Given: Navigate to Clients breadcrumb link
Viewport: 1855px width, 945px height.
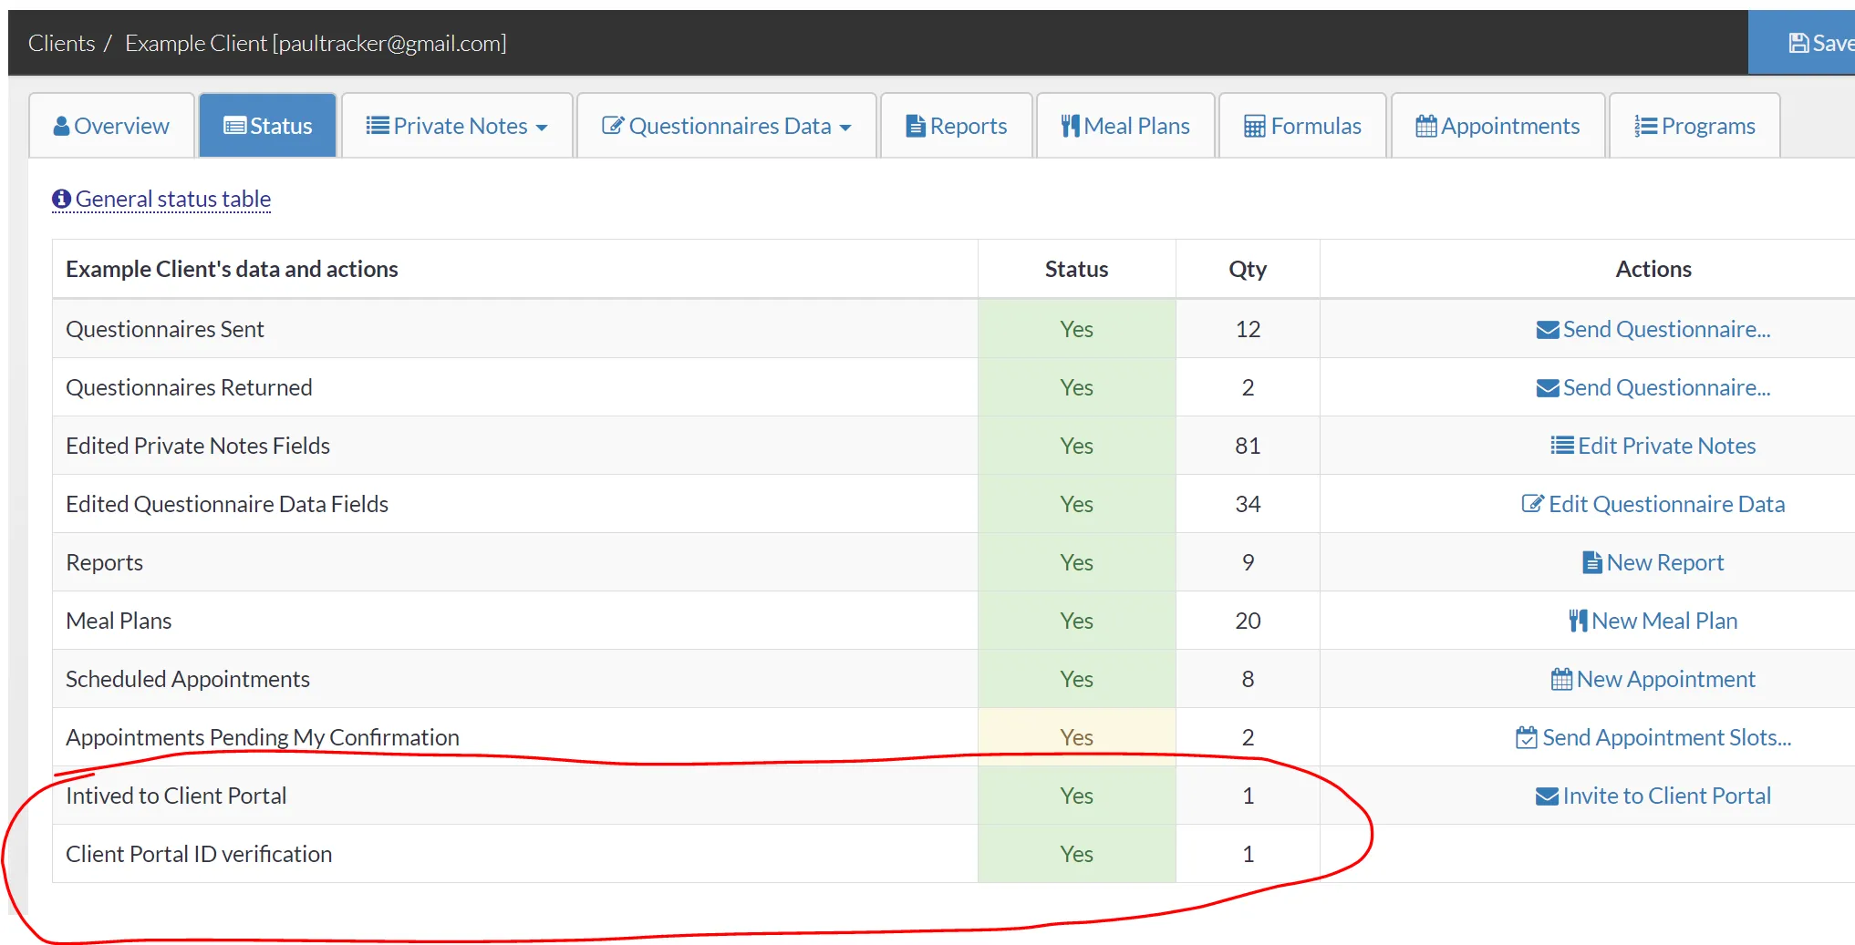Looking at the screenshot, I should [x=61, y=43].
